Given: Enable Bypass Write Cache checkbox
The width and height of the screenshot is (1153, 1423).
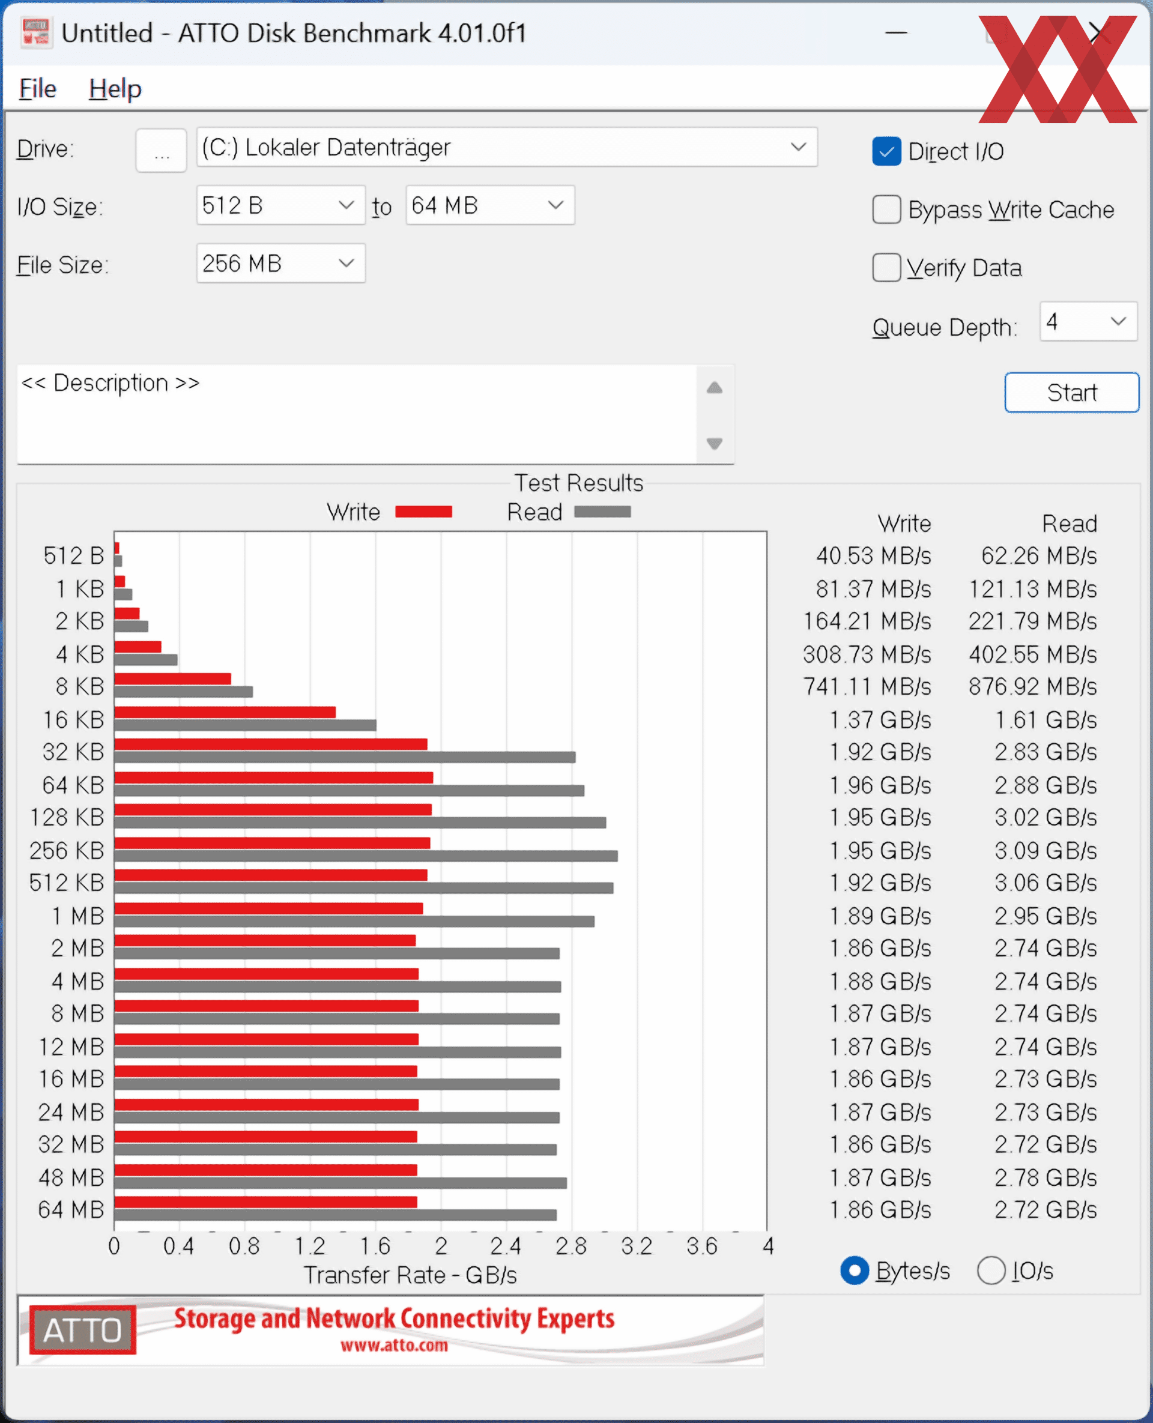Looking at the screenshot, I should click(x=886, y=210).
